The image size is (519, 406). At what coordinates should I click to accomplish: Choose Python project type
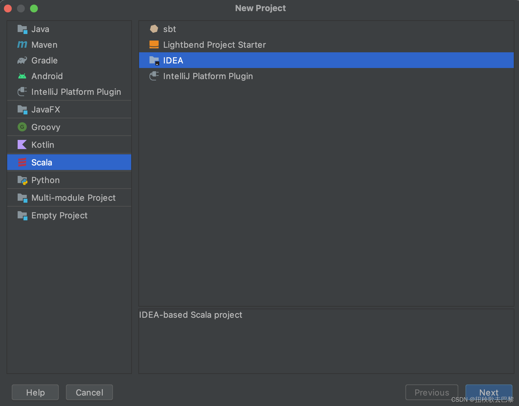pyautogui.click(x=69, y=180)
